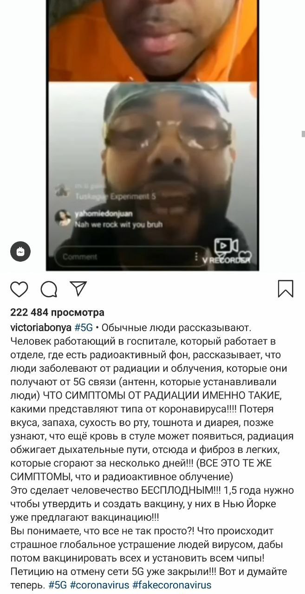Open comments via the speech bubble icon
This screenshot has height=594, width=305.
point(49,289)
